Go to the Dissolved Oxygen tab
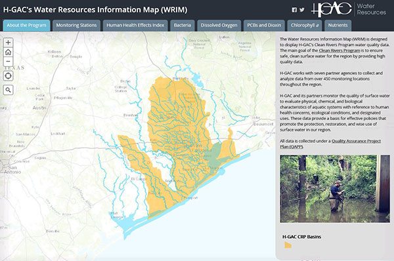 (x=219, y=26)
